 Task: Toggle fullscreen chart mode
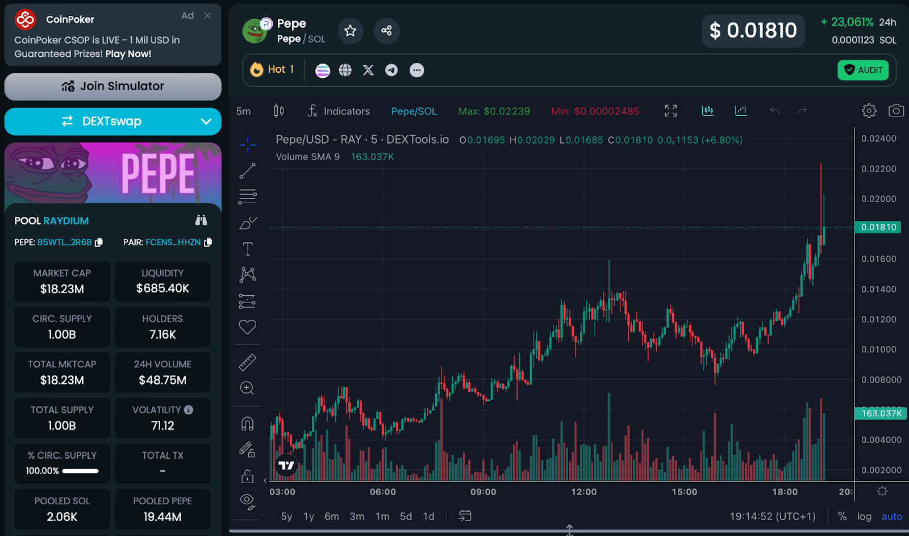pos(671,111)
